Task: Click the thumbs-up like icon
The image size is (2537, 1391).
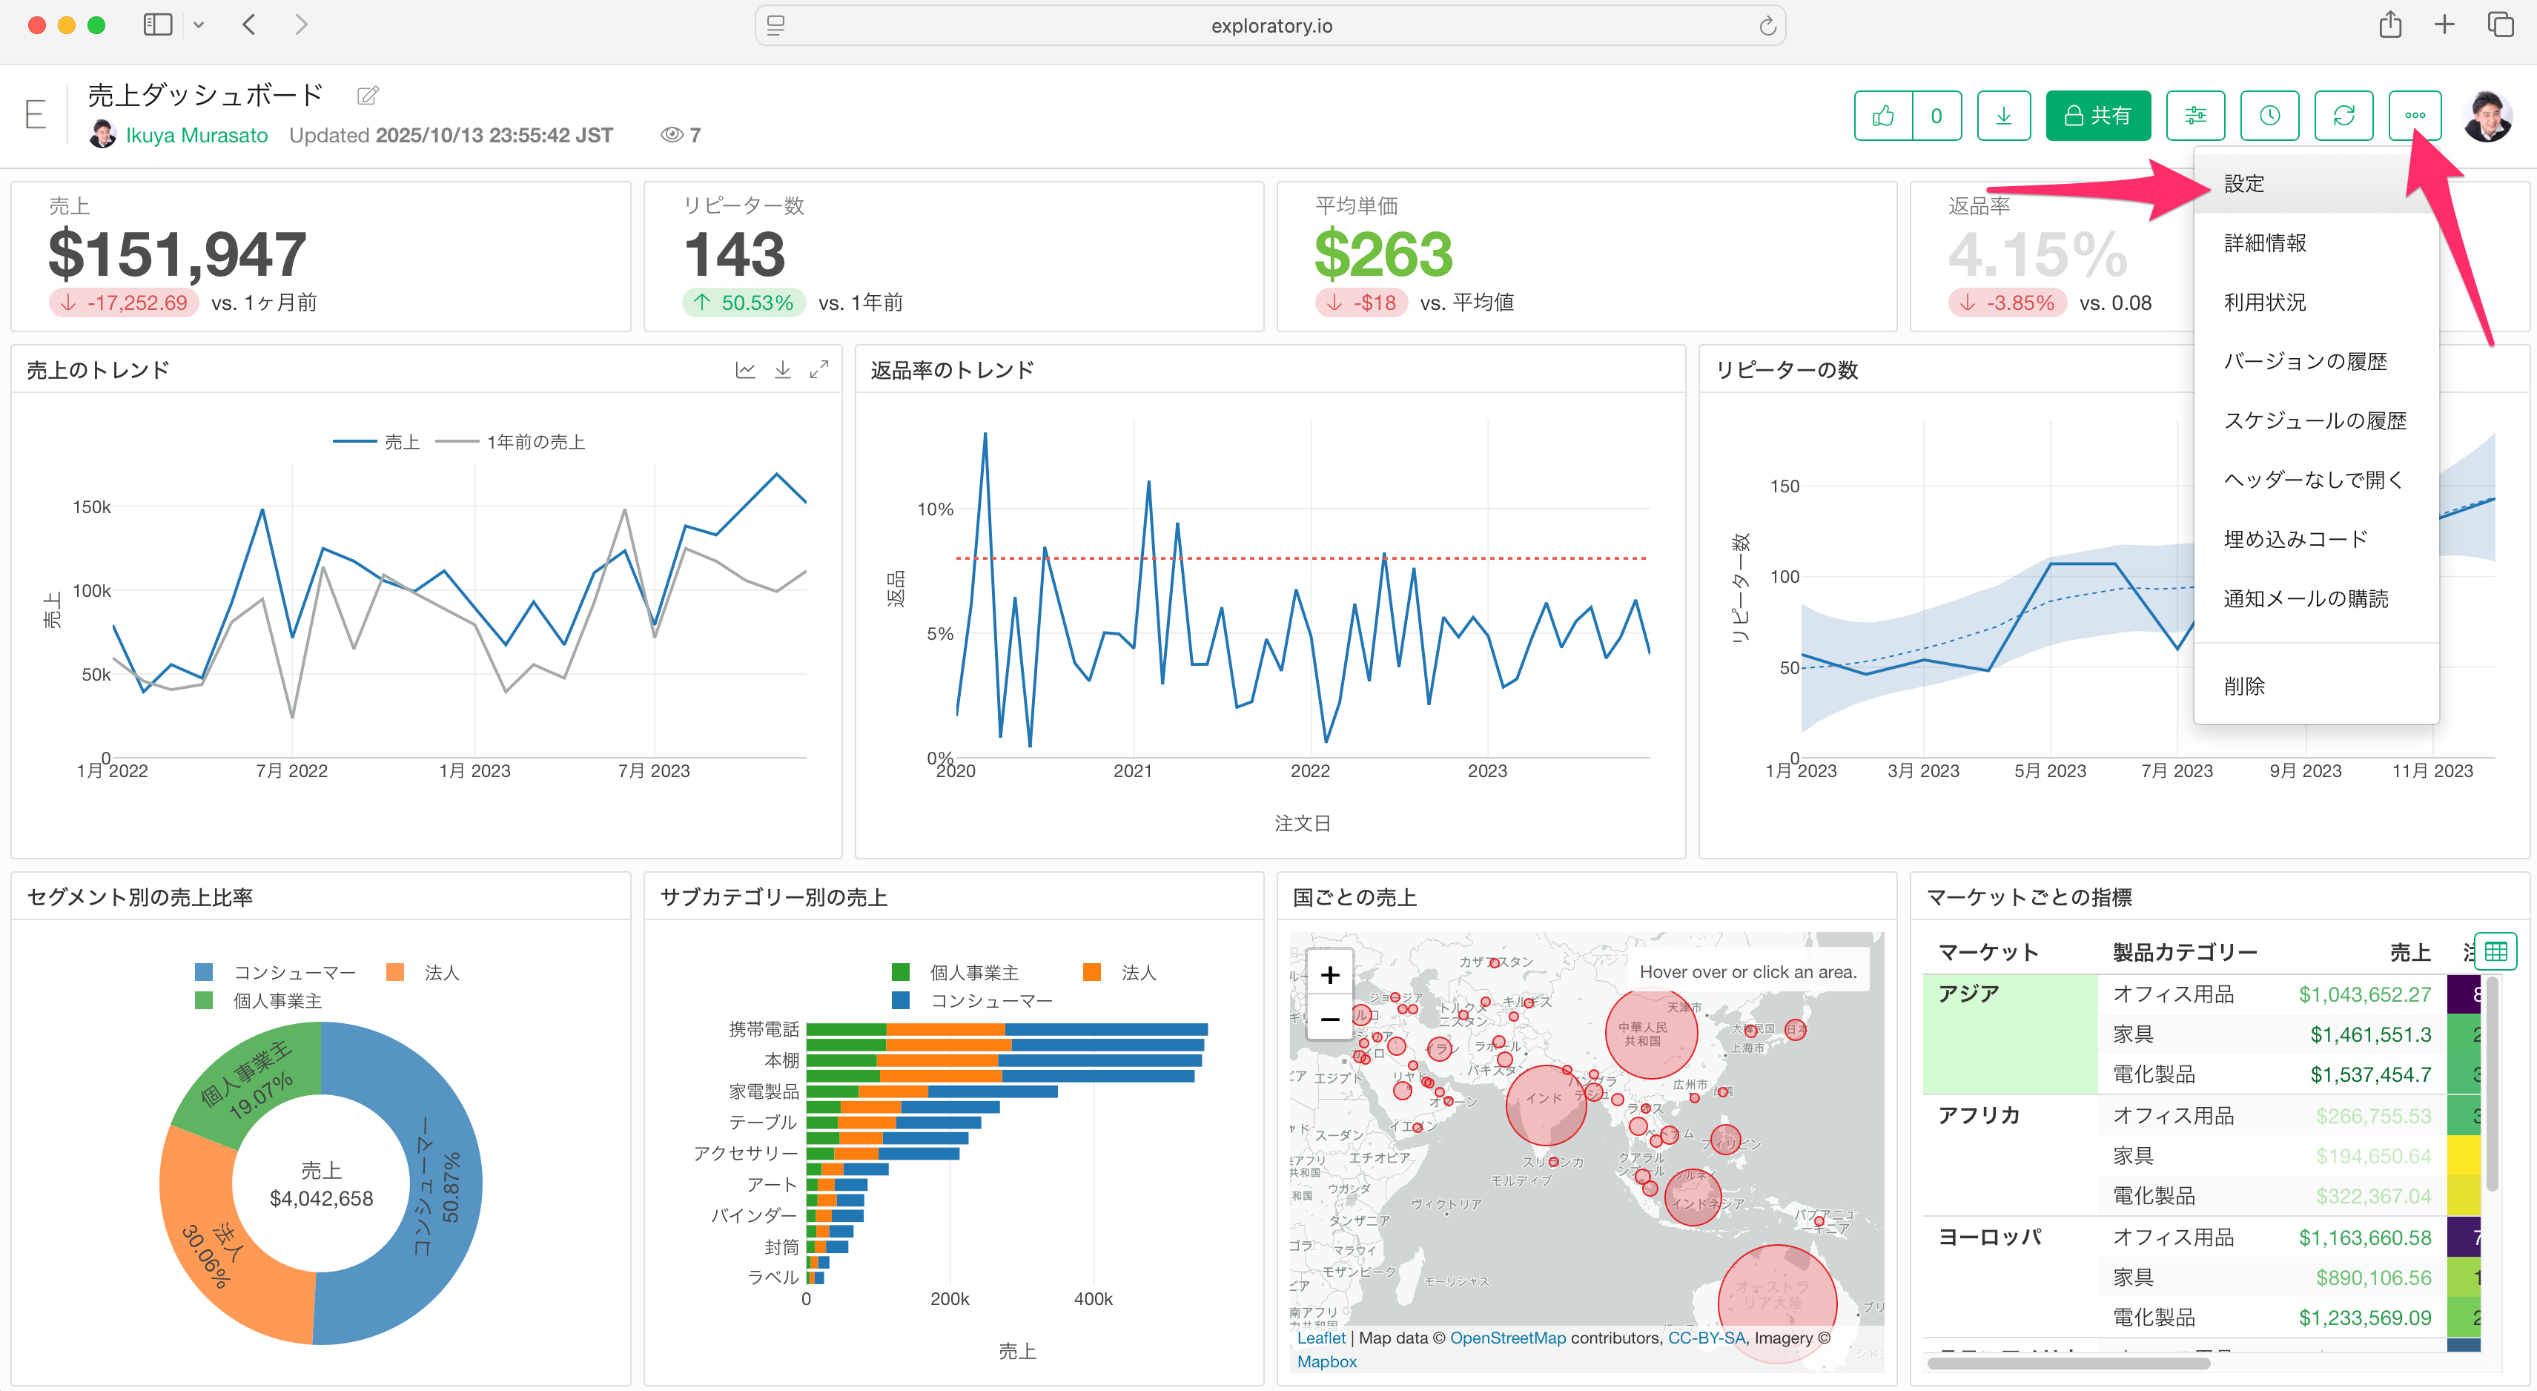Action: point(1883,116)
